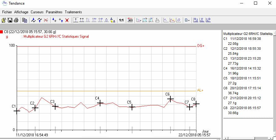The image size is (276, 140).
Task: Click the 36.74g value in cursor list
Action: tap(233, 93)
